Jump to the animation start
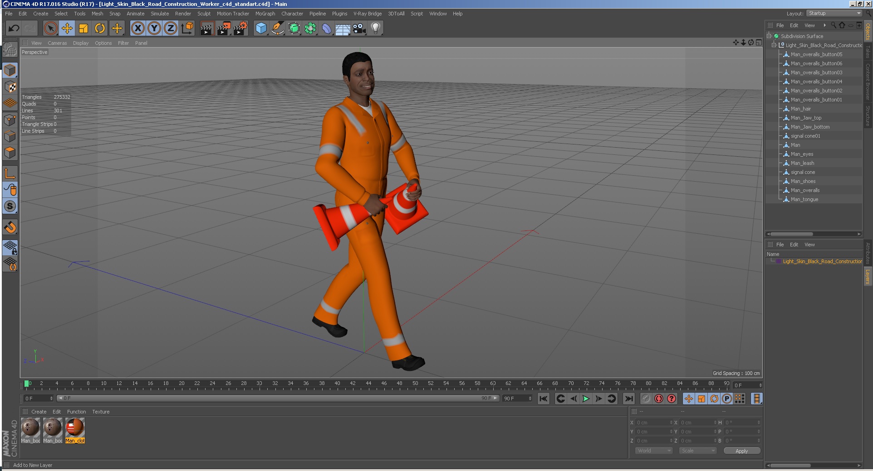Viewport: 873px width, 471px height. [x=543, y=399]
